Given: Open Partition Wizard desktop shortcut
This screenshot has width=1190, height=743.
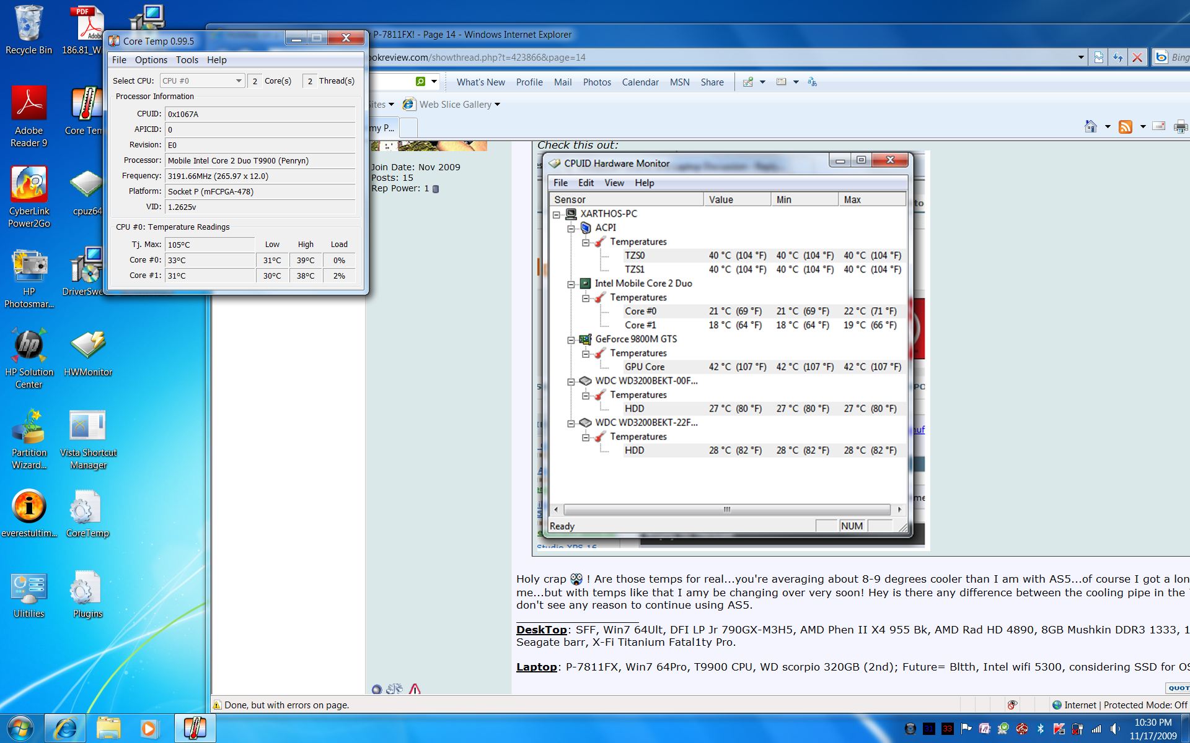Looking at the screenshot, I should click(29, 438).
